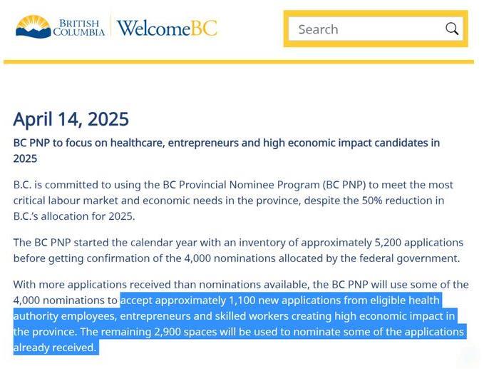This screenshot has height=369, width=484.
Task: Select the April 14, 2025 heading
Action: coord(71,119)
